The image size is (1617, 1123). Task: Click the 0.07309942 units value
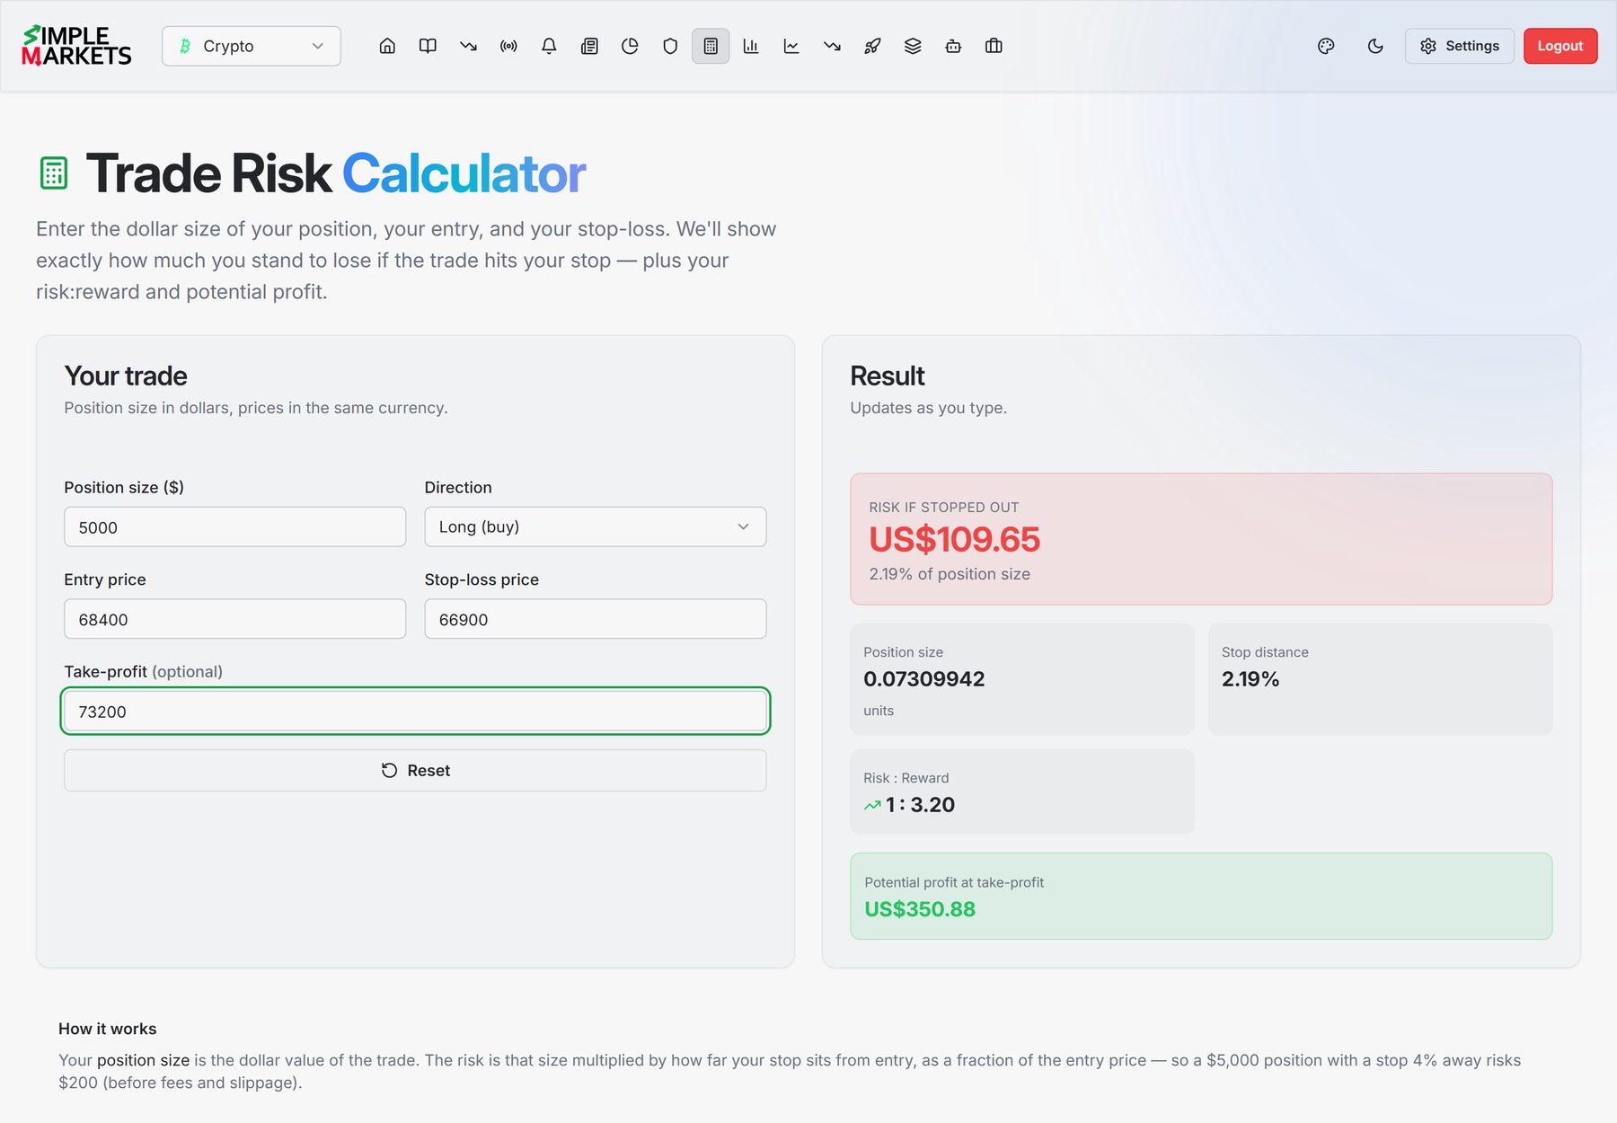(924, 679)
